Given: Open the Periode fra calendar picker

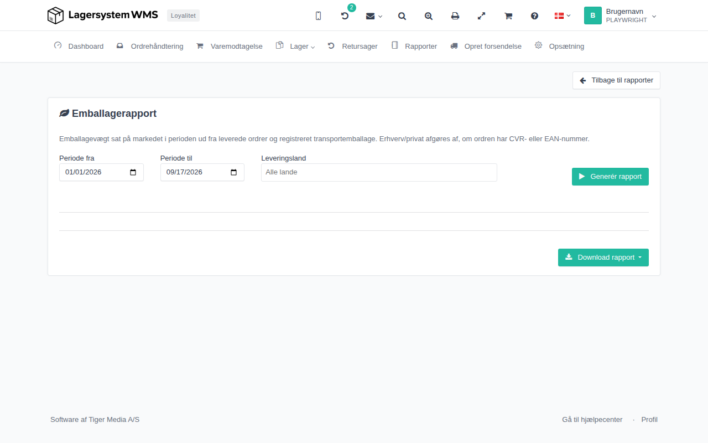Looking at the screenshot, I should point(133,172).
